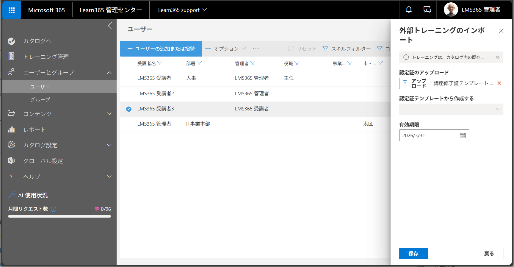The image size is (514, 267).
Task: Click the レポート bar chart icon
Action: (x=11, y=129)
